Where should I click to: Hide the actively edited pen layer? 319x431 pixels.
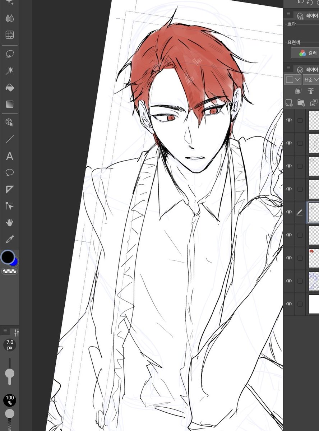[289, 212]
